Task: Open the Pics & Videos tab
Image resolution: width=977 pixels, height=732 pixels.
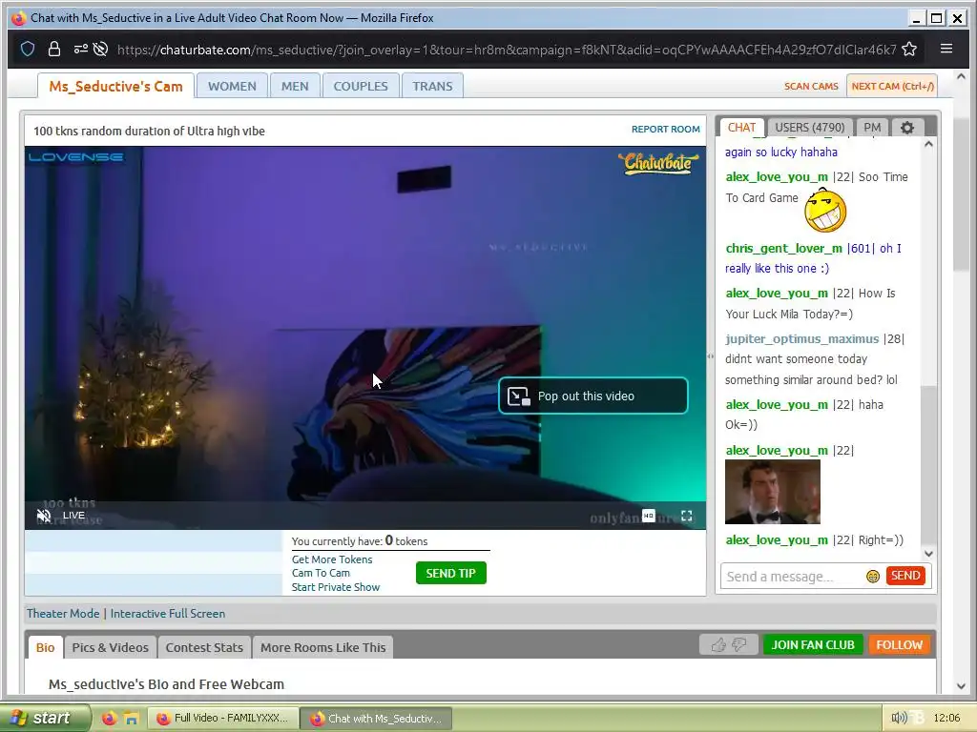Action: (111, 647)
